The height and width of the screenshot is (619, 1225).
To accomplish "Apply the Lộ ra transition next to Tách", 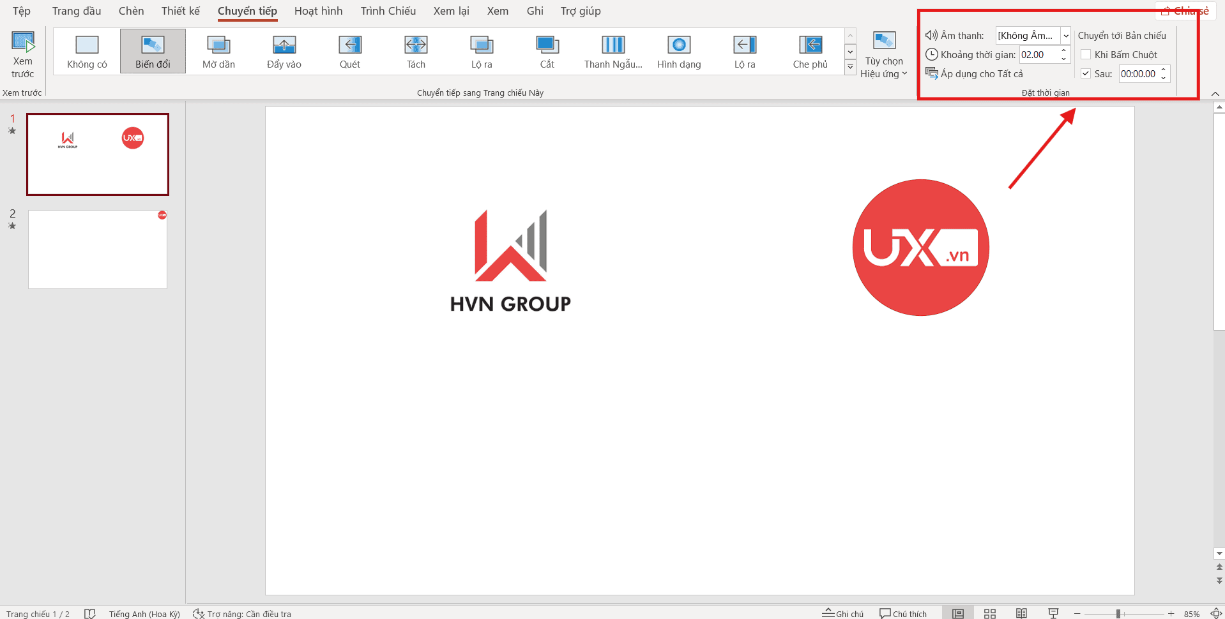I will (482, 51).
